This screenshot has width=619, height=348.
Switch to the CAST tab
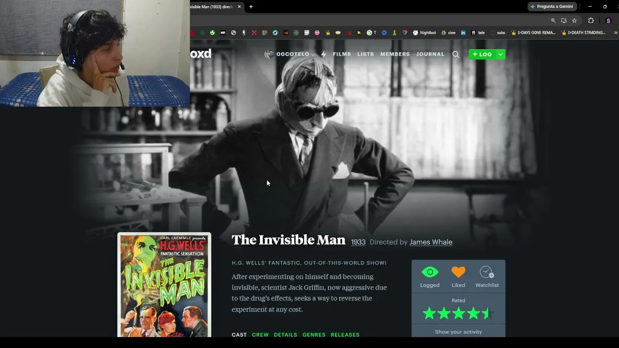239,334
